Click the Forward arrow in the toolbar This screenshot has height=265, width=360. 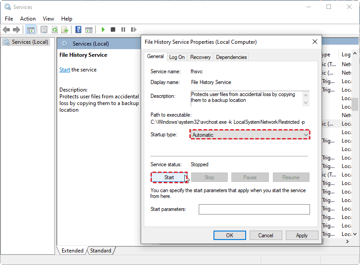point(17,29)
